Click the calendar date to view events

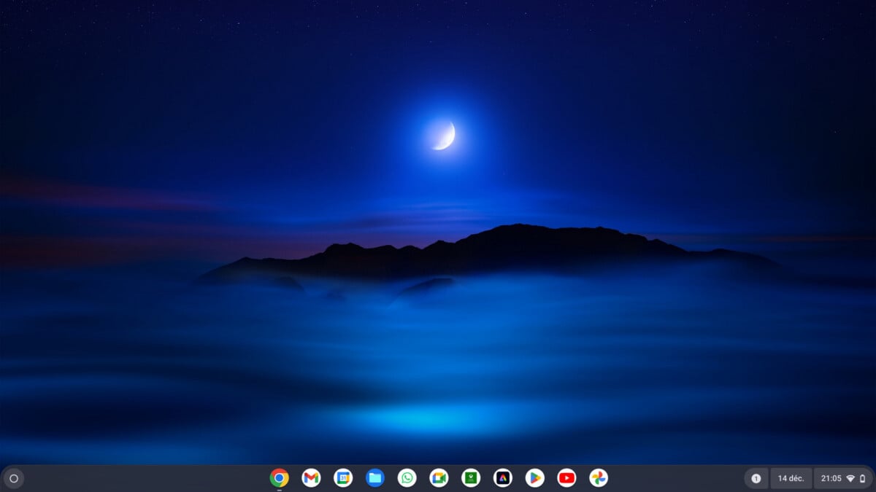coord(790,478)
